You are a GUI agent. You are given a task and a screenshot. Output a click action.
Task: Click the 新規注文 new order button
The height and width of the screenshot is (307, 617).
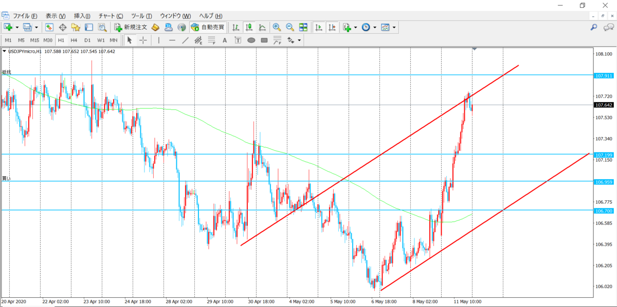[x=131, y=27]
